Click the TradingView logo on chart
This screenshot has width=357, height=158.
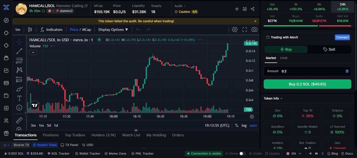pyautogui.click(x=35, y=105)
